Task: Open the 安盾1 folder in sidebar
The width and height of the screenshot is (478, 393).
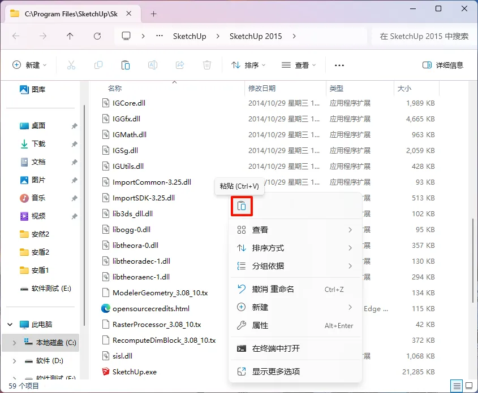Action: 34,270
